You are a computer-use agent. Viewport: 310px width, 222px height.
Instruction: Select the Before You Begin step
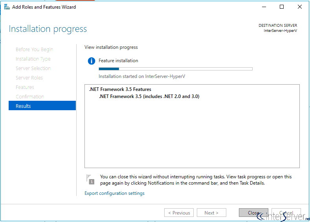coord(35,49)
